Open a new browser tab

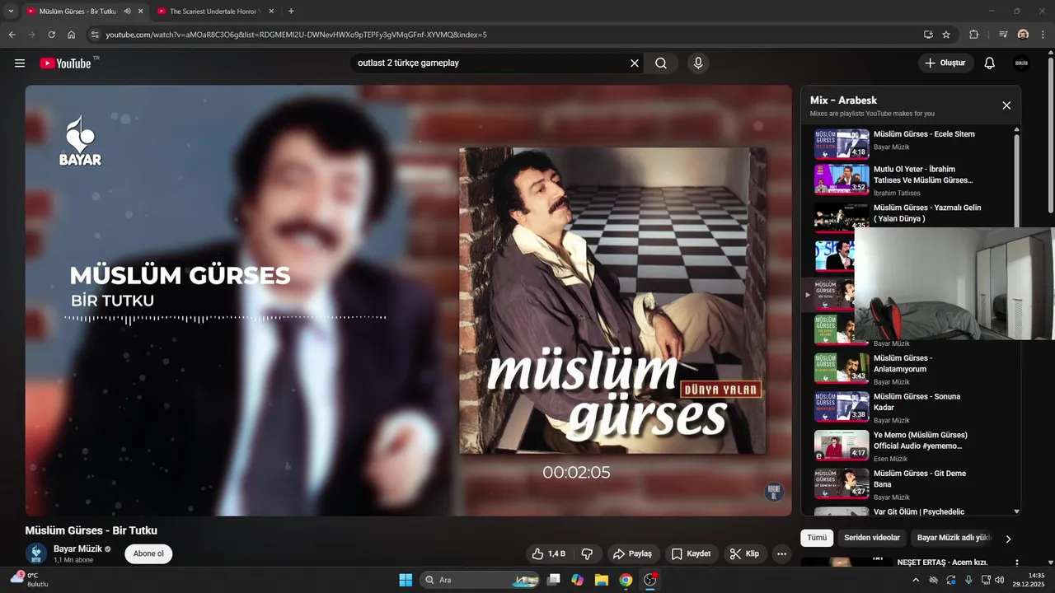(291, 12)
